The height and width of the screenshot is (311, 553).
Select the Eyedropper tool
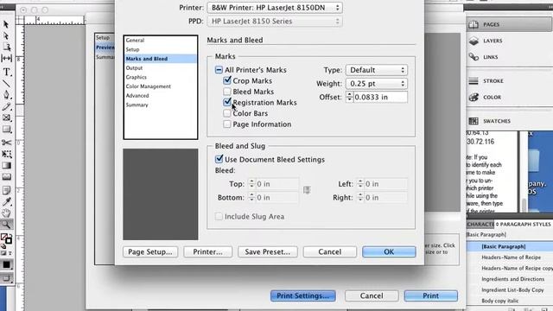point(6,201)
